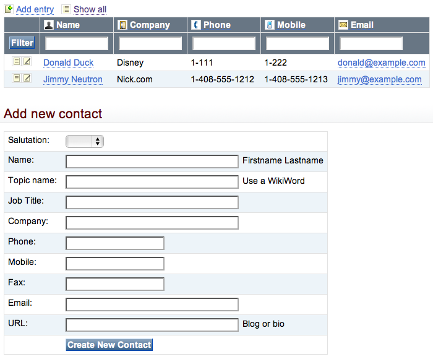
Task: Click the Create New Contact button
Action: [x=109, y=345]
